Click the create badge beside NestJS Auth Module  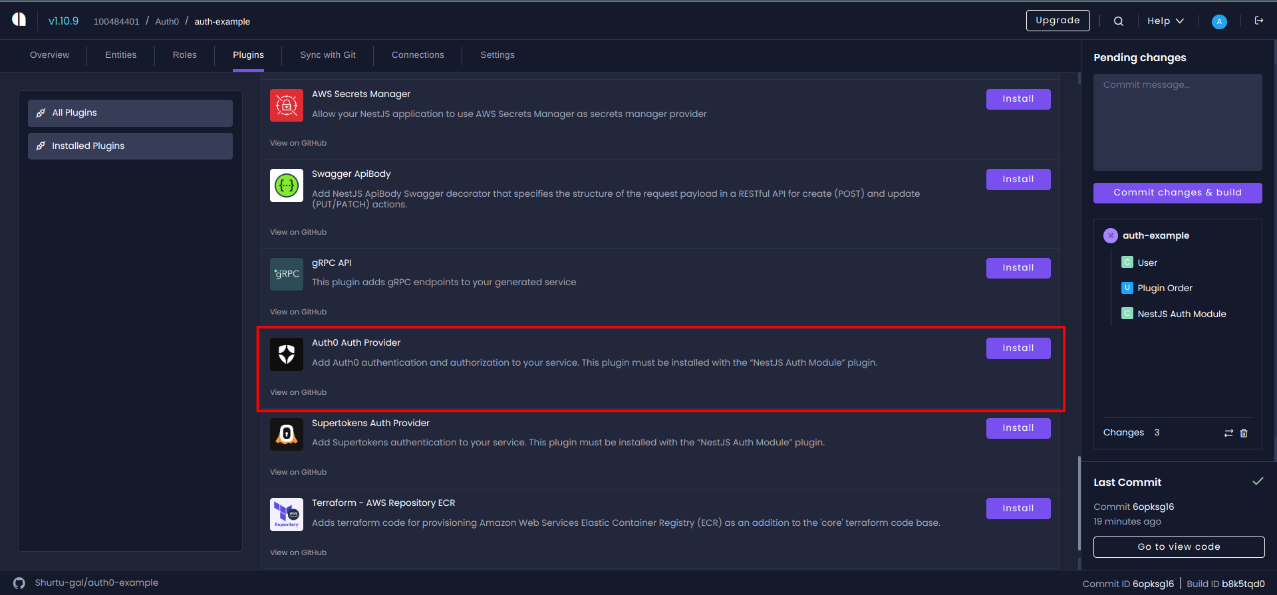point(1127,313)
